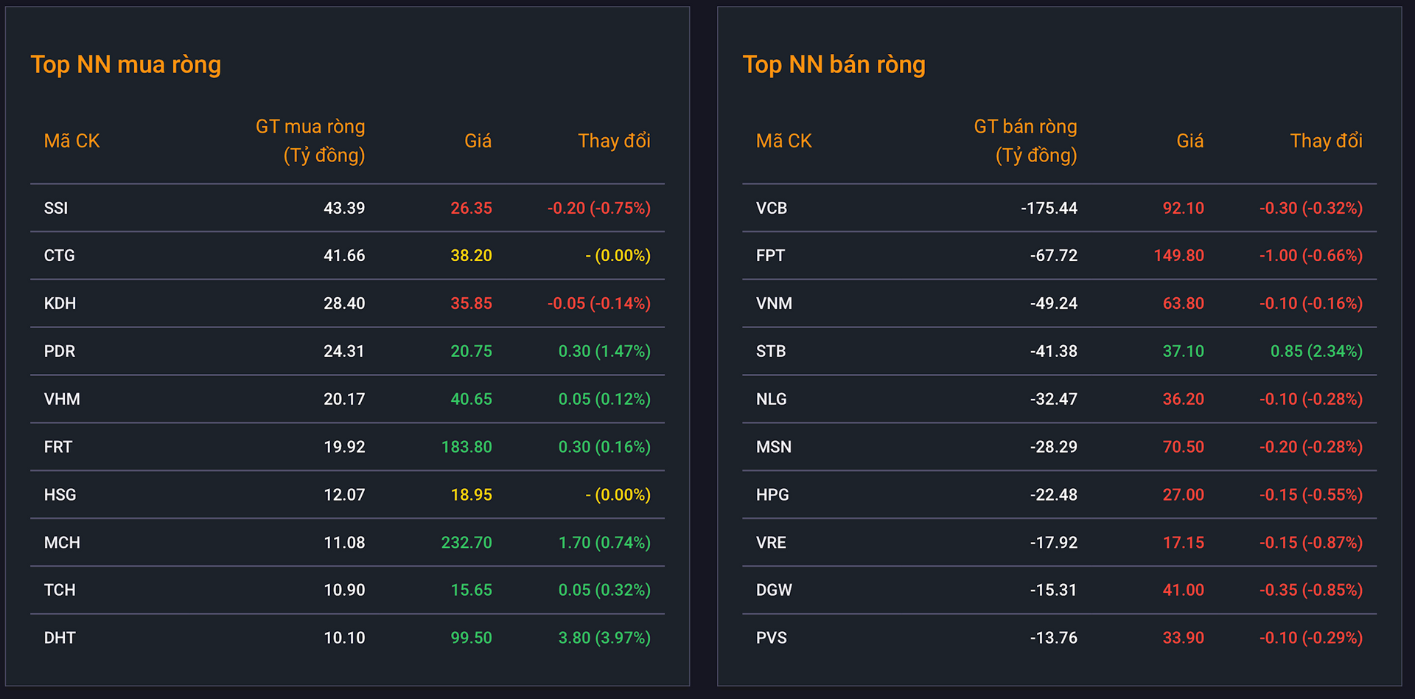Click the CTG stock ticker
The image size is (1415, 699).
click(59, 255)
